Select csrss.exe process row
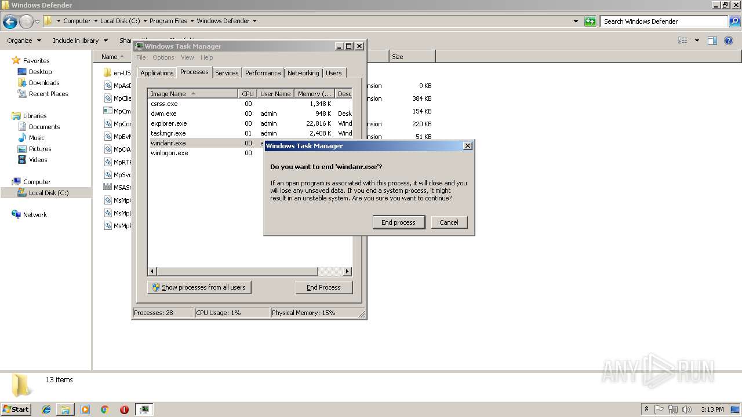Viewport: 742px width, 417px height. (x=250, y=104)
